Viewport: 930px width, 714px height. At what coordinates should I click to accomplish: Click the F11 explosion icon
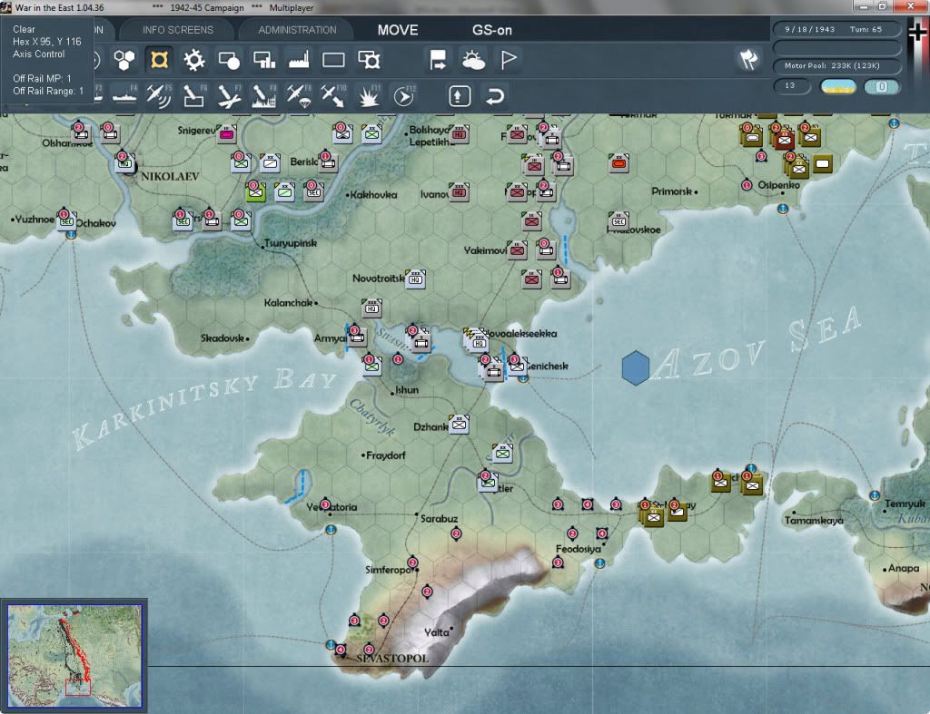(x=369, y=95)
